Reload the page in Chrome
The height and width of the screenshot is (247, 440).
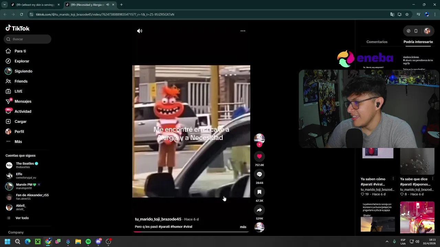[x=21, y=14]
